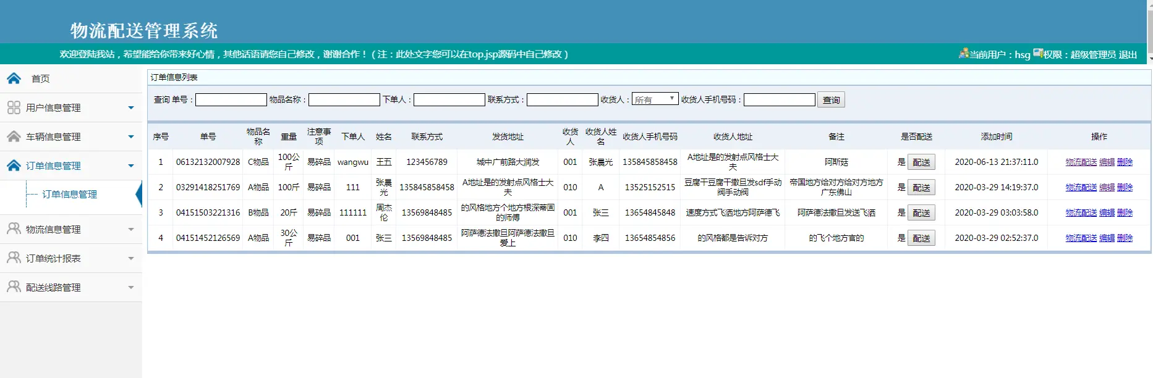Click the 订单信息管理 blue house icon
The width and height of the screenshot is (1153, 378).
(14, 166)
